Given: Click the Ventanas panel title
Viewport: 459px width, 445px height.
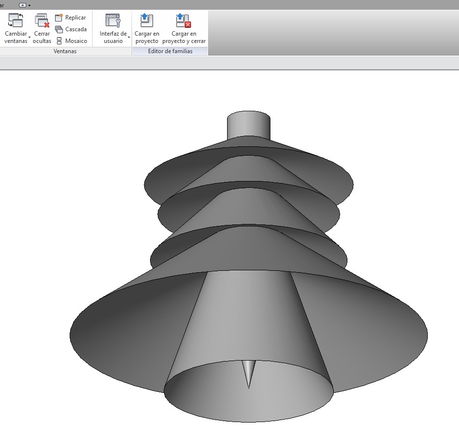Looking at the screenshot, I should pyautogui.click(x=65, y=51).
